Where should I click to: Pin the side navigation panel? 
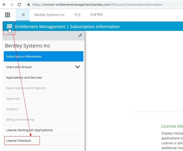pyautogui.click(x=80, y=36)
